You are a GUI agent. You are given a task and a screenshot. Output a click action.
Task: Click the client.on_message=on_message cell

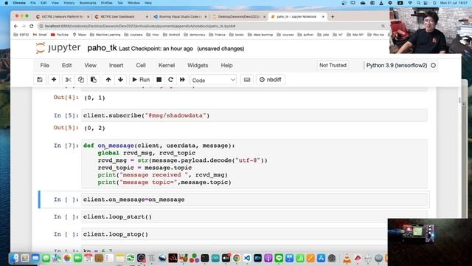[x=254, y=199]
